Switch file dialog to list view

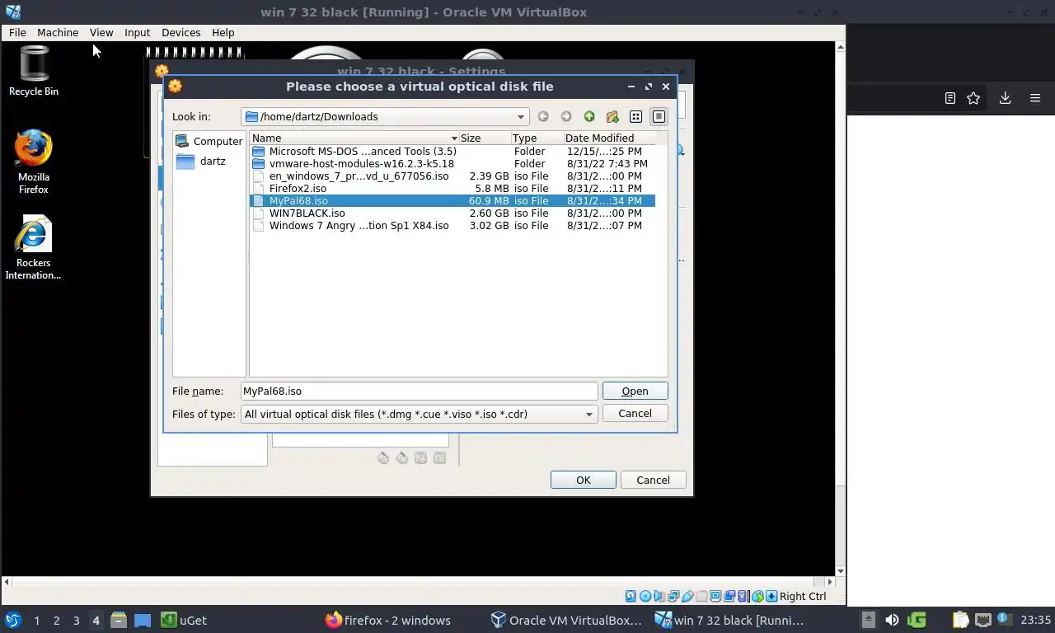pos(635,117)
